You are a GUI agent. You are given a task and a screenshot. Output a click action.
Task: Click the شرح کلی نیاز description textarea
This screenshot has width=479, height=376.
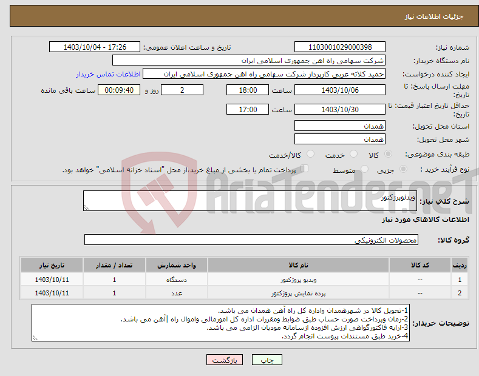tap(250, 201)
